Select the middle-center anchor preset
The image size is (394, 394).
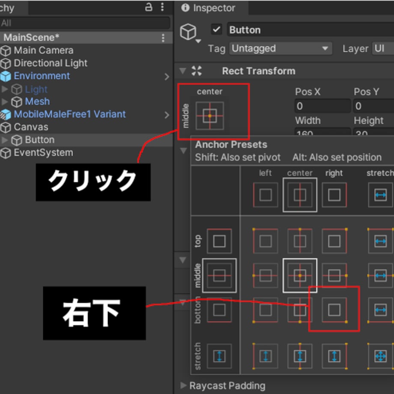300,276
